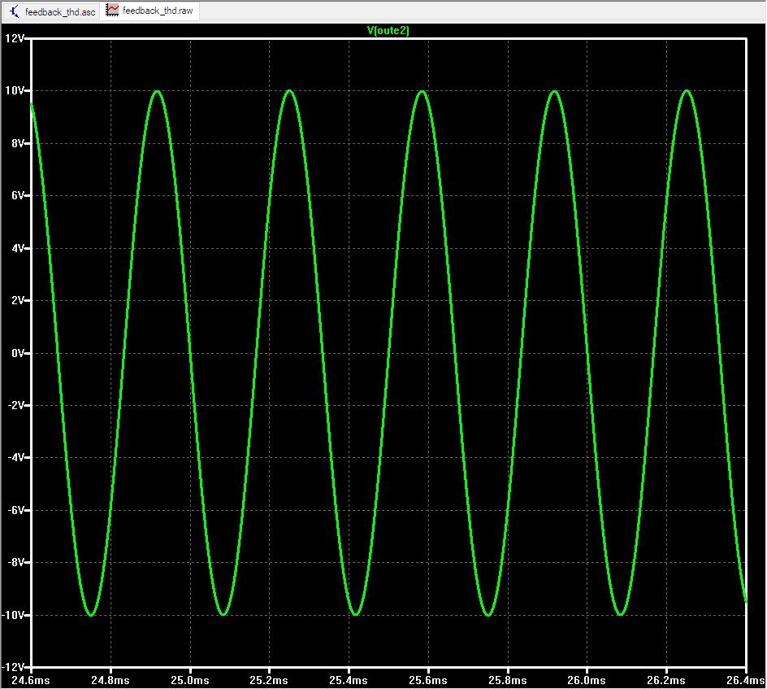Click the last negative trough of the waveform
The image size is (767, 689).
coord(620,614)
